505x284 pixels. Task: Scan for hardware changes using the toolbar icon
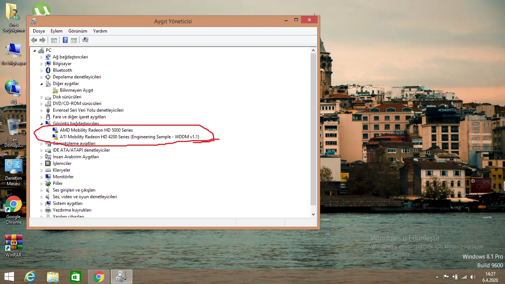click(x=85, y=40)
